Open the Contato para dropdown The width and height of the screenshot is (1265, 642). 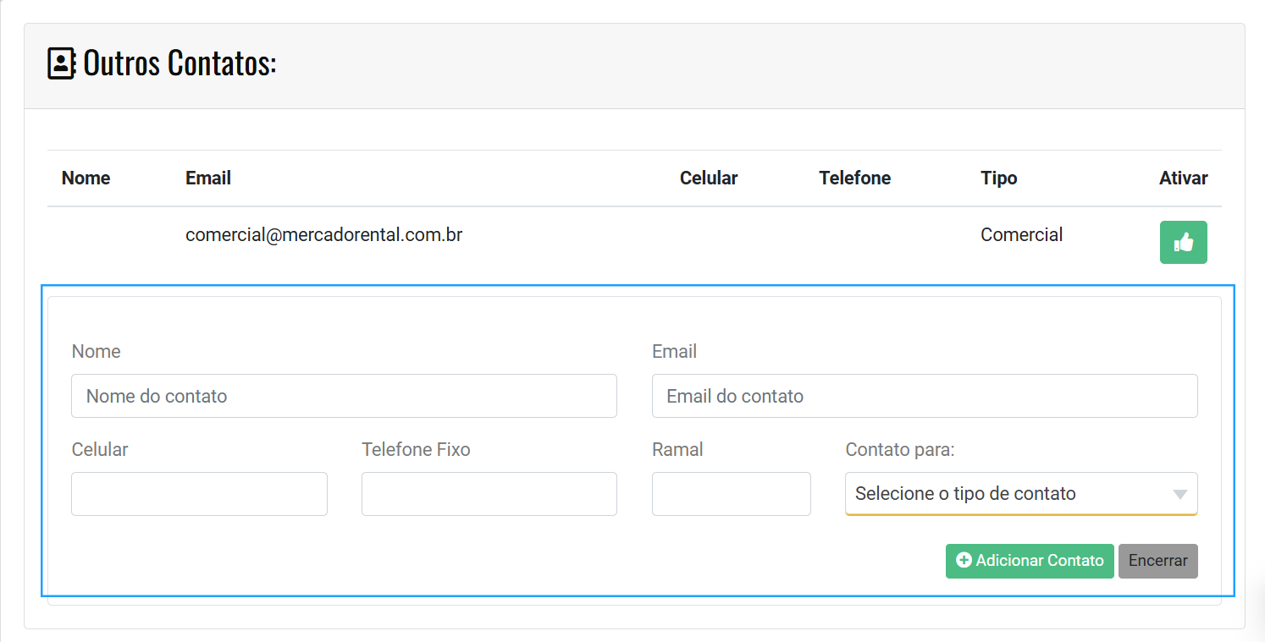pos(1021,494)
